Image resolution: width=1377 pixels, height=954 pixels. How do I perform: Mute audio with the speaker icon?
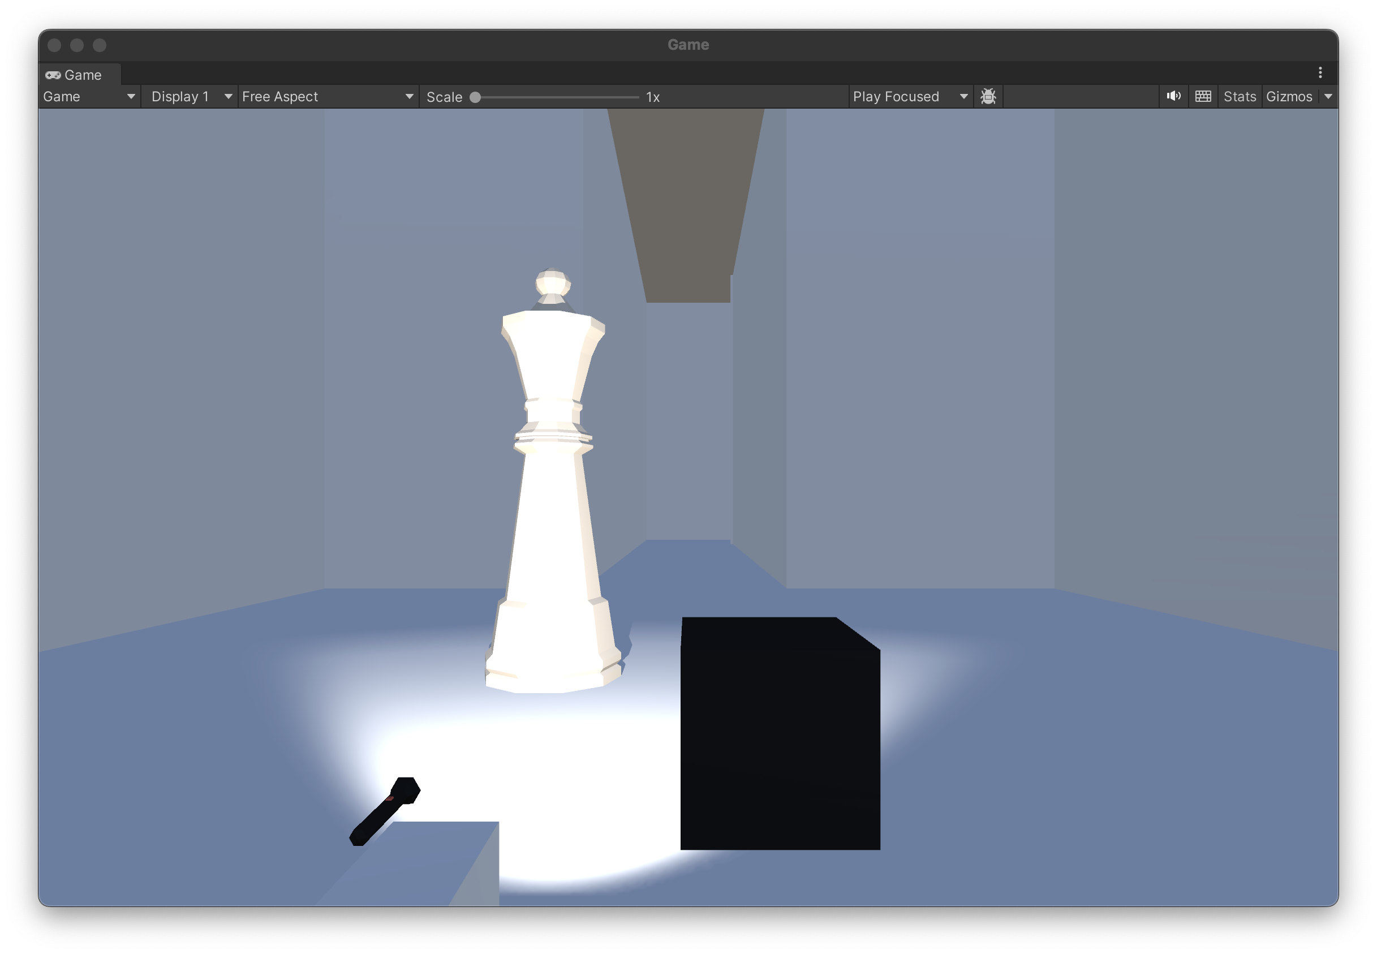point(1173,96)
